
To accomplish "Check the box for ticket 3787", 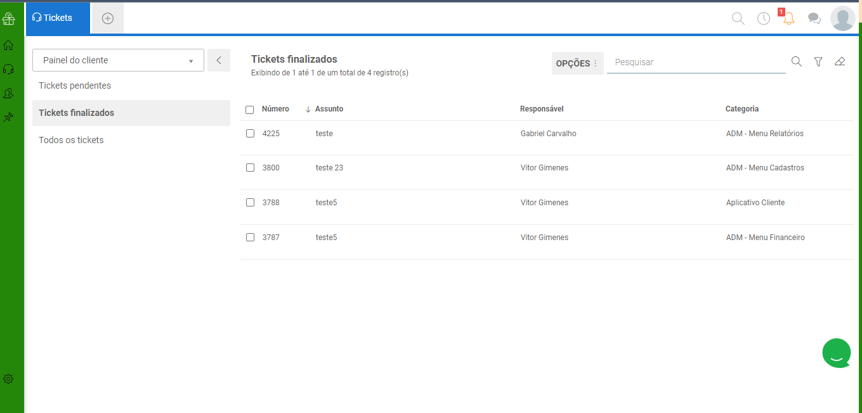I will (x=250, y=238).
